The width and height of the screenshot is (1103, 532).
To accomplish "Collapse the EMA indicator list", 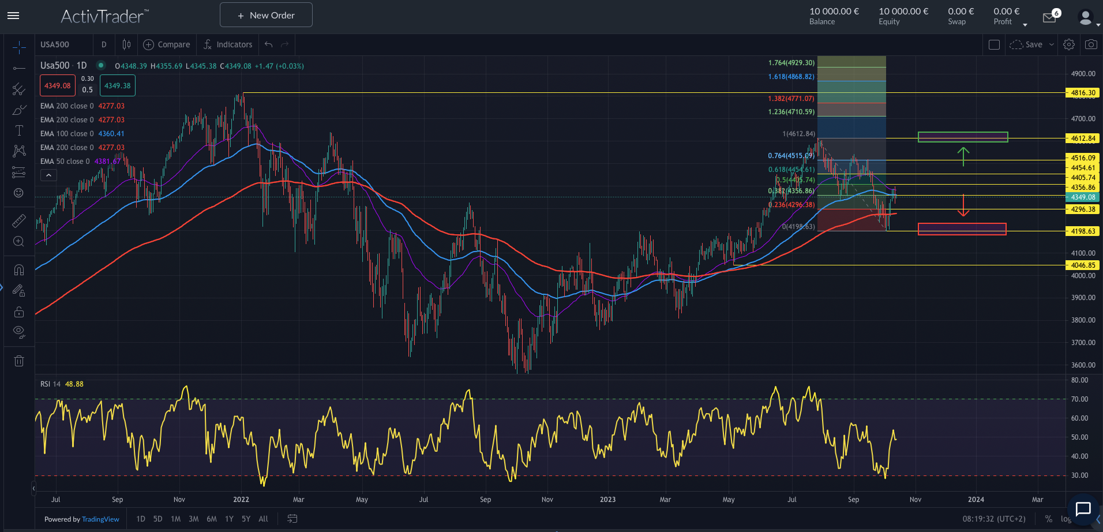I will [48, 175].
